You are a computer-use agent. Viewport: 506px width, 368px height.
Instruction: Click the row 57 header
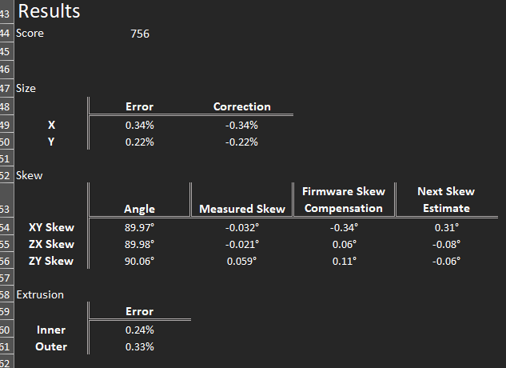point(5,278)
